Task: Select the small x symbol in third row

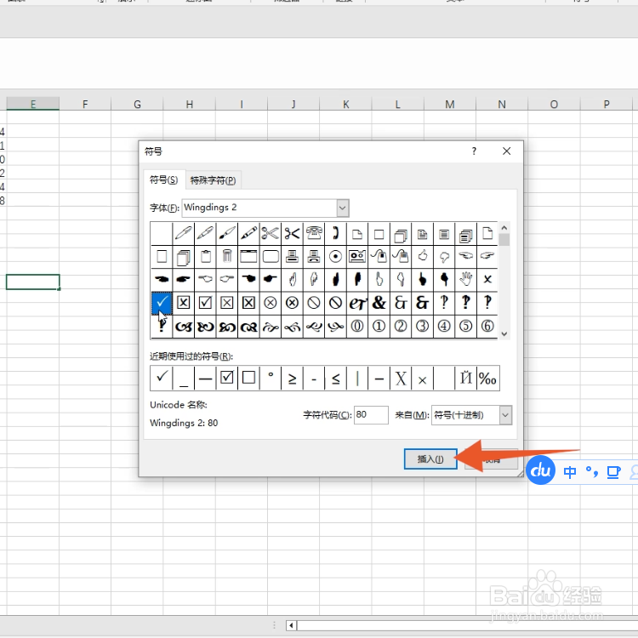Action: click(x=487, y=280)
